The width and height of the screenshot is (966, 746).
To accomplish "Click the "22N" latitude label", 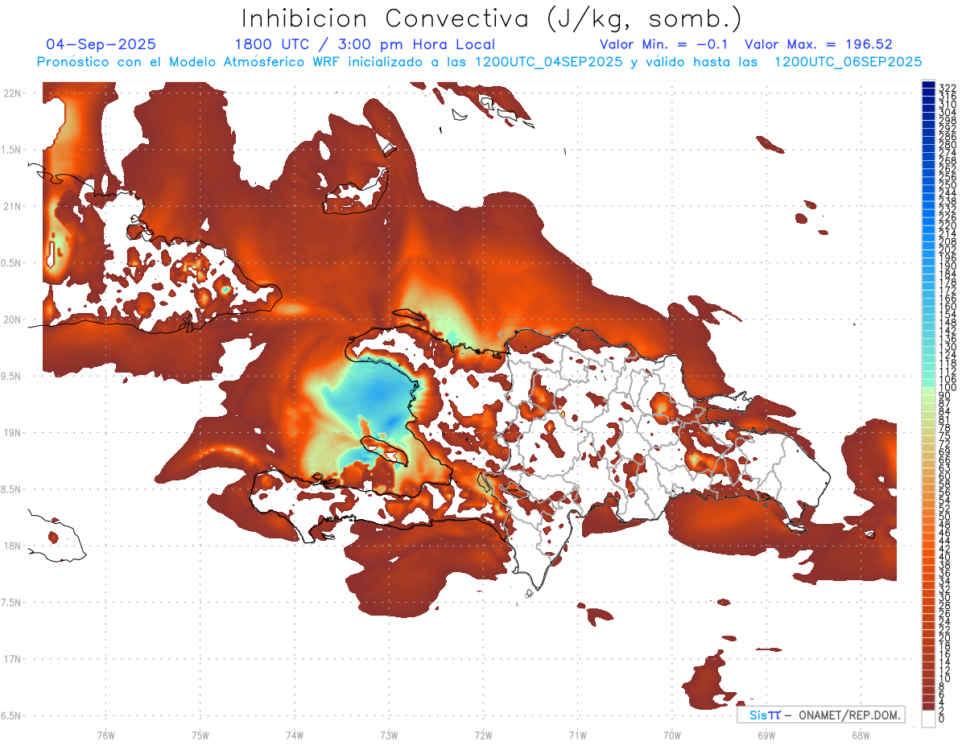I will coord(11,93).
